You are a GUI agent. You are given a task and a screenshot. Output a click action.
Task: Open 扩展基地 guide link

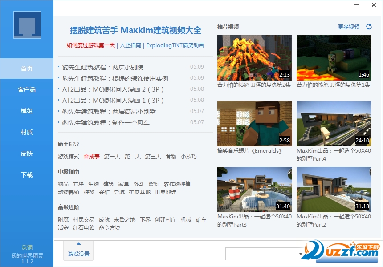pos(140,192)
